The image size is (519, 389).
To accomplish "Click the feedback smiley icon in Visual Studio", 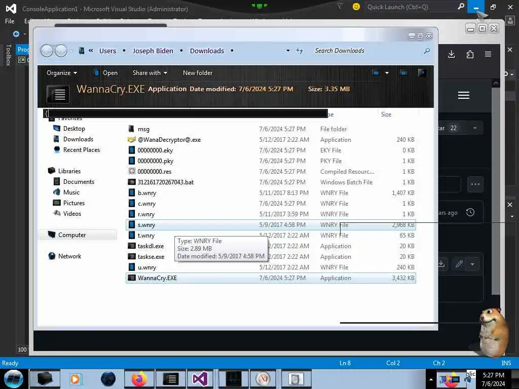I will point(356,7).
